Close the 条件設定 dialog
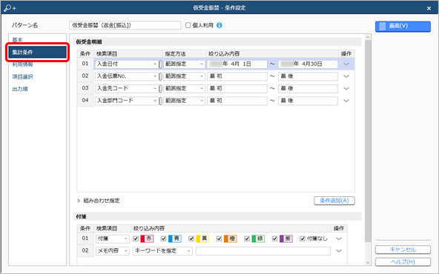Screen dimensions: 439x274 pyautogui.click(x=429, y=8)
